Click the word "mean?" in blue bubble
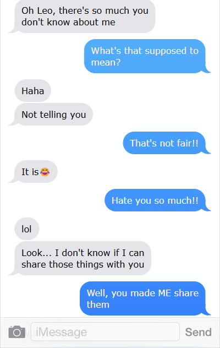This screenshot has width=220, height=348. click(106, 62)
